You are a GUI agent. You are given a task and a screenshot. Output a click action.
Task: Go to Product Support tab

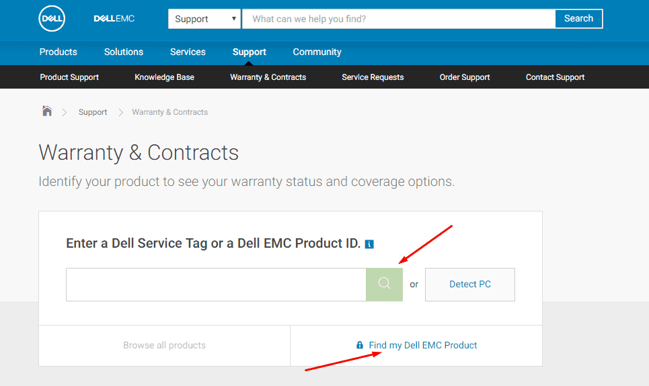click(x=69, y=77)
